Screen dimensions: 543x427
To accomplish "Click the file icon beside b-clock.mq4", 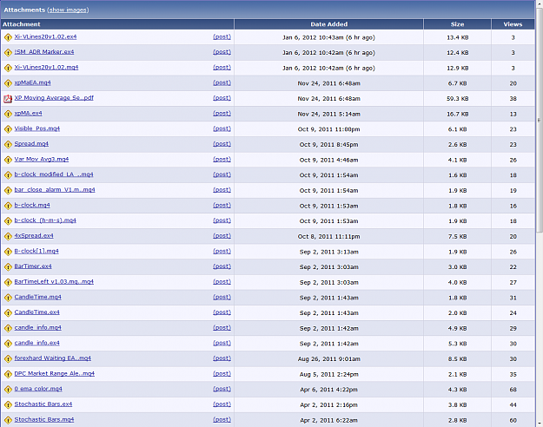I will [x=8, y=206].
